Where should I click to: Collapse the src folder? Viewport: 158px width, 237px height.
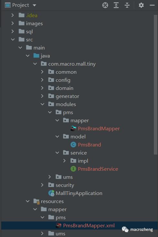point(13,39)
